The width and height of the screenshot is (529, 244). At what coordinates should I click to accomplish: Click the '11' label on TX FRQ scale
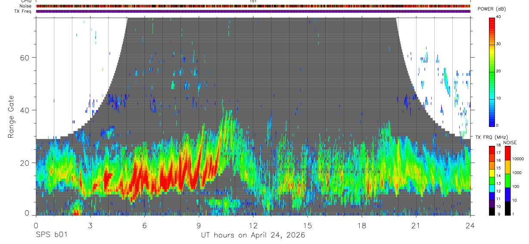point(498,199)
